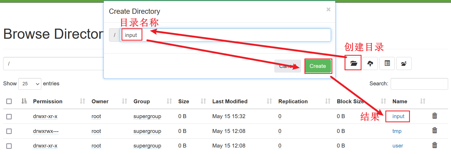Click the Replication column header text

[293, 101]
